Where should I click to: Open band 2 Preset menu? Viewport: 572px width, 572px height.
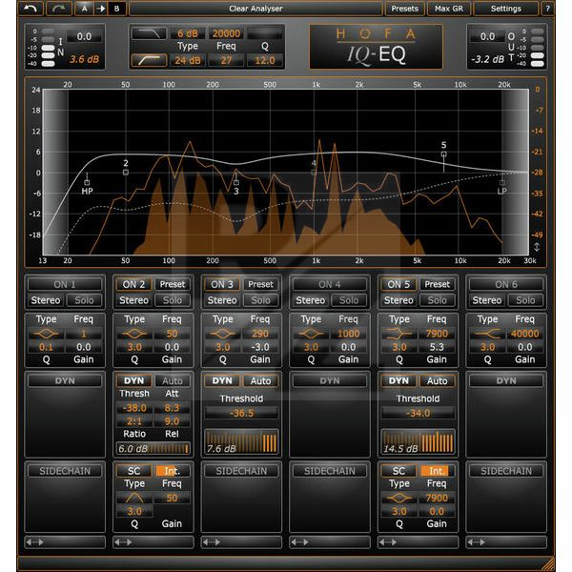[173, 284]
